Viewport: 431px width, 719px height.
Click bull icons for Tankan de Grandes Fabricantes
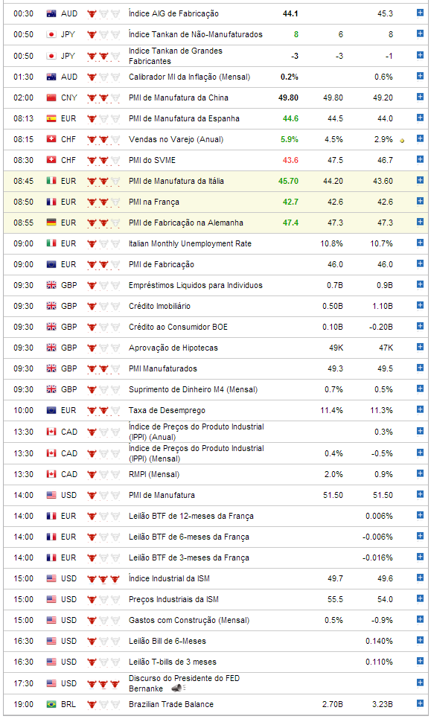click(x=103, y=56)
